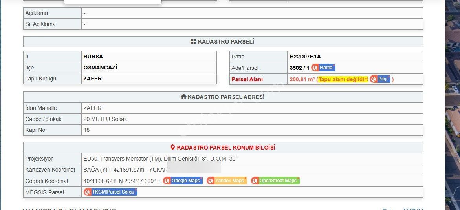Select the BURSA province value
Viewport: 460px width, 210px height.
[x=93, y=57]
